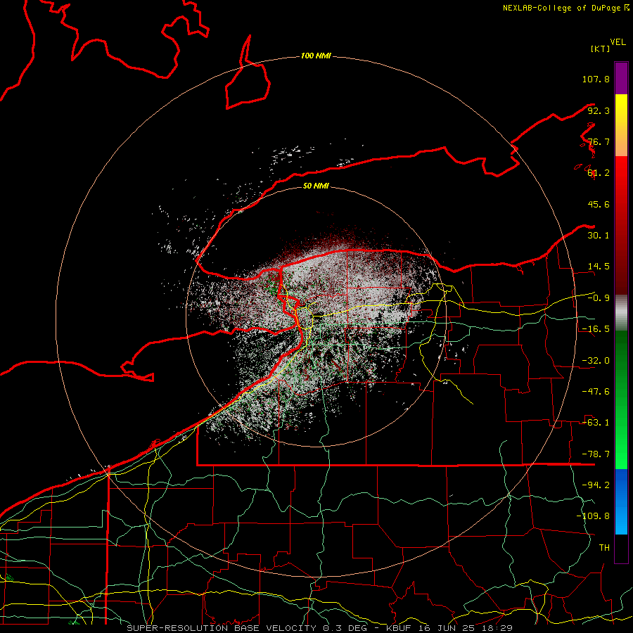Click the 92.3 legend value
The height and width of the screenshot is (633, 633).
point(599,110)
